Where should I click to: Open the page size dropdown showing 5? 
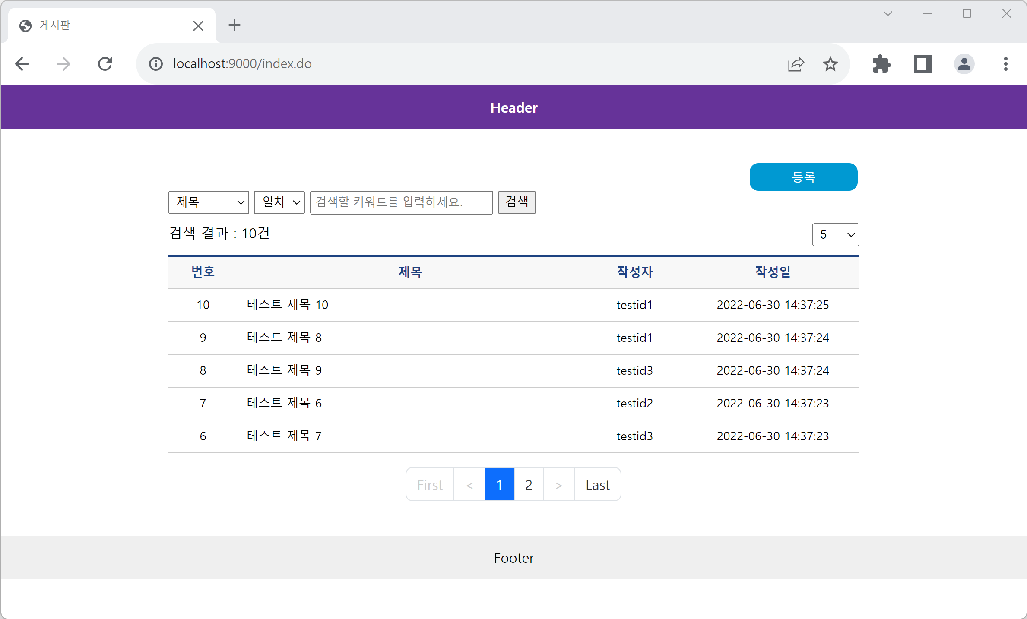coord(835,235)
